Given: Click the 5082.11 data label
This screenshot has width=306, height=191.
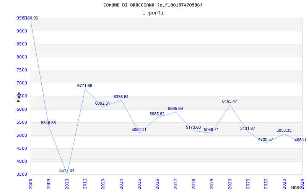Looking at the screenshot, I should 139,129.
